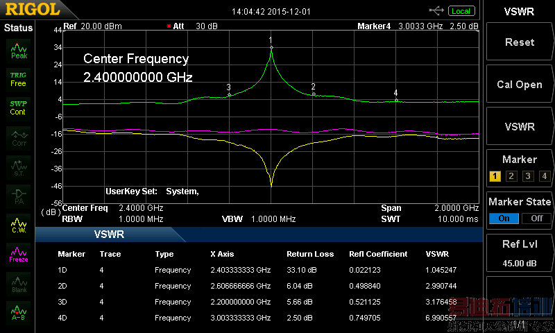Viewport: 555px width, 333px height.
Task: Click marker 2 diamond on trace
Action: (314, 94)
